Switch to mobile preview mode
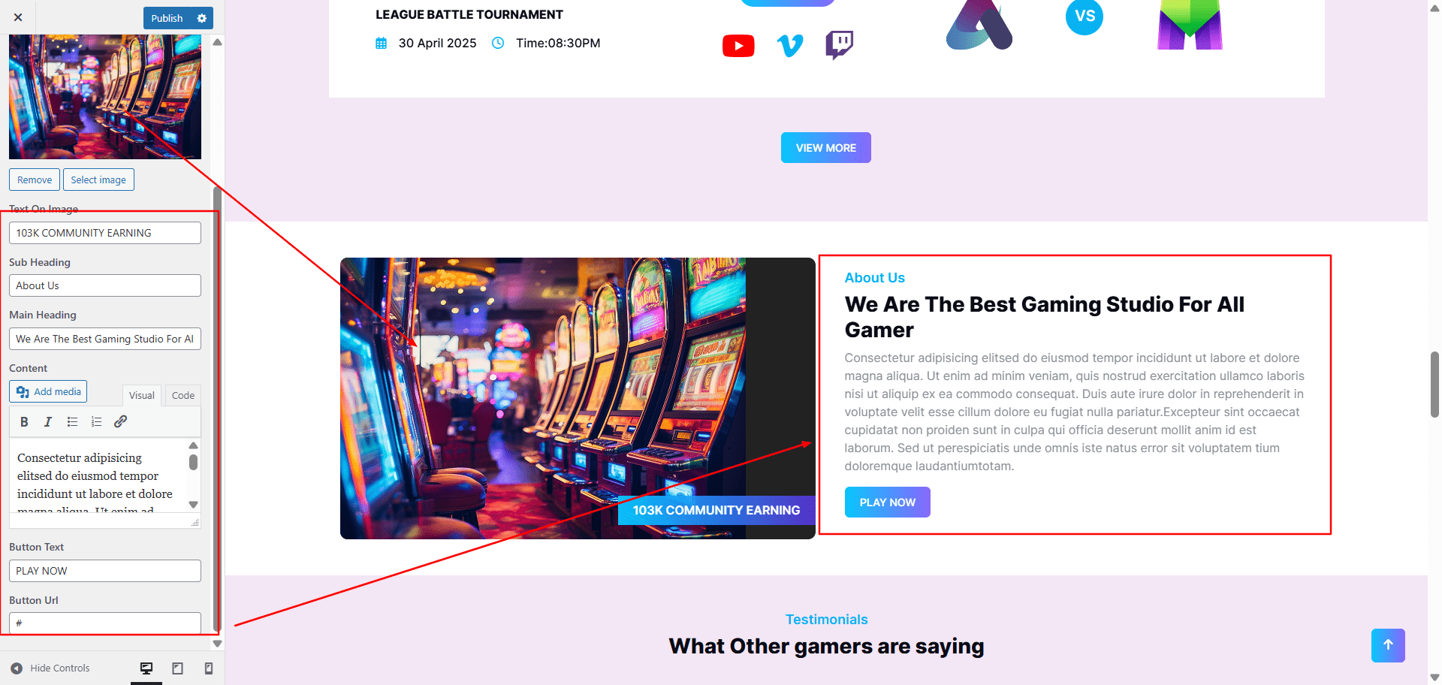The height and width of the screenshot is (685, 1442). coord(209,668)
